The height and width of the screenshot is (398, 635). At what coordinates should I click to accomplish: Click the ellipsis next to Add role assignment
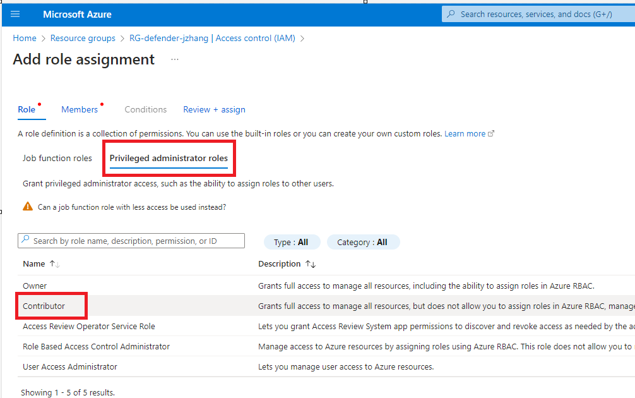[175, 59]
